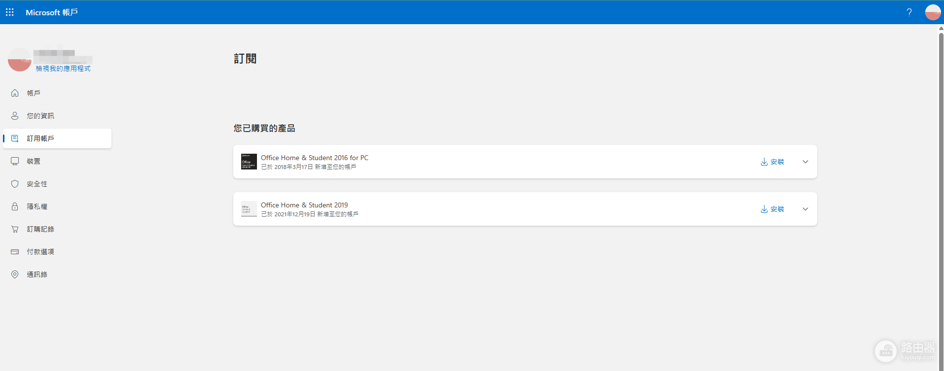Click the Office Home & Student 2019 title
Image resolution: width=944 pixels, height=371 pixels.
point(304,205)
